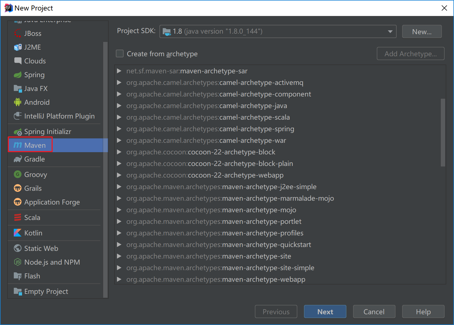The width and height of the screenshot is (454, 325).
Task: Enable the Create from archetype checkbox
Action: tap(120, 53)
